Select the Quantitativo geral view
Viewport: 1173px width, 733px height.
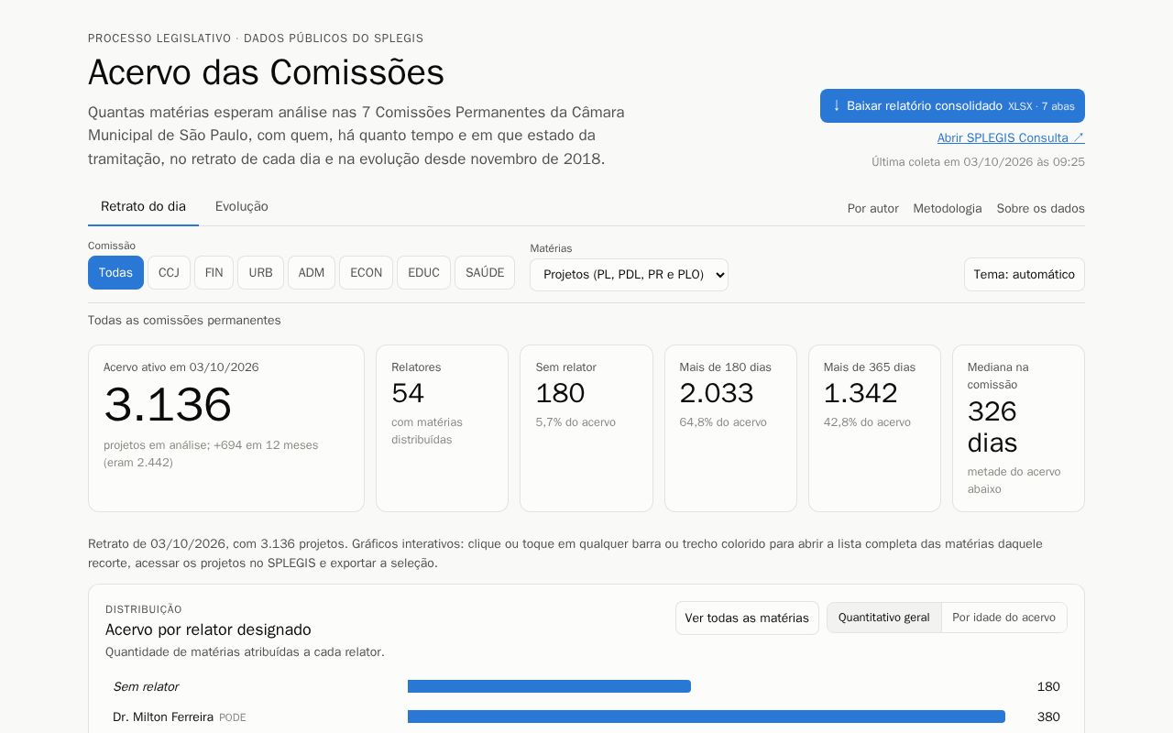click(883, 618)
